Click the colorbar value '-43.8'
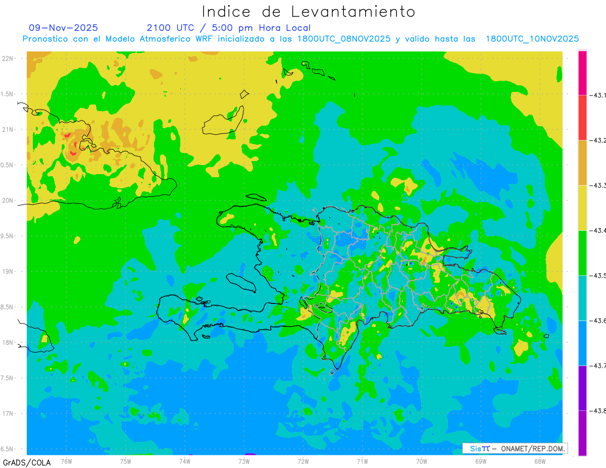This screenshot has height=468, width=606. (x=598, y=410)
